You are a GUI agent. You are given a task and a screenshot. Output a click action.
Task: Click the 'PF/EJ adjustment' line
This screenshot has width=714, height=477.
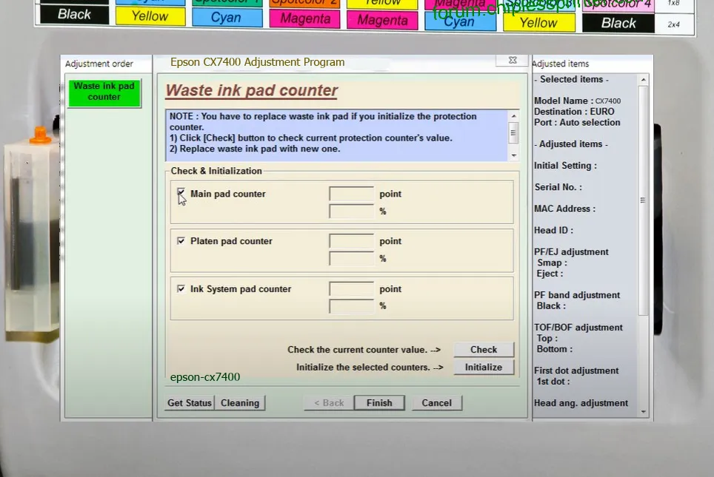tap(571, 252)
